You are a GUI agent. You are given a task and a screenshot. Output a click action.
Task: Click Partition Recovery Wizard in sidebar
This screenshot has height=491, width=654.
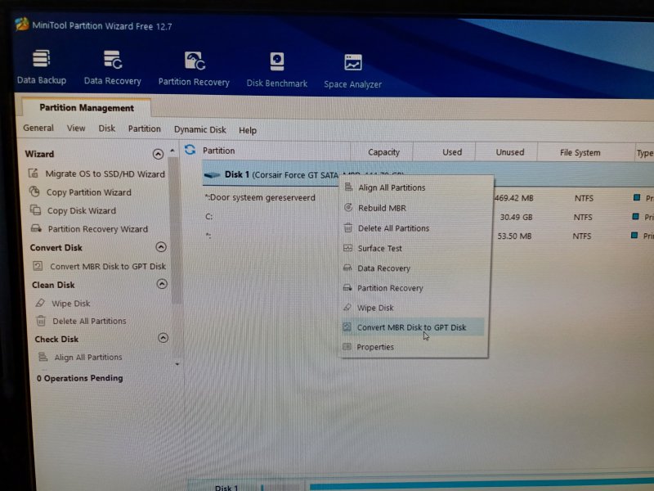coord(97,229)
